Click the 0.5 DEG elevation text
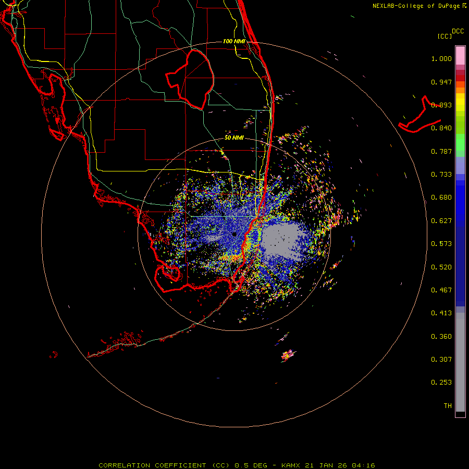Viewport: 469px width, 469px height. click(x=251, y=465)
